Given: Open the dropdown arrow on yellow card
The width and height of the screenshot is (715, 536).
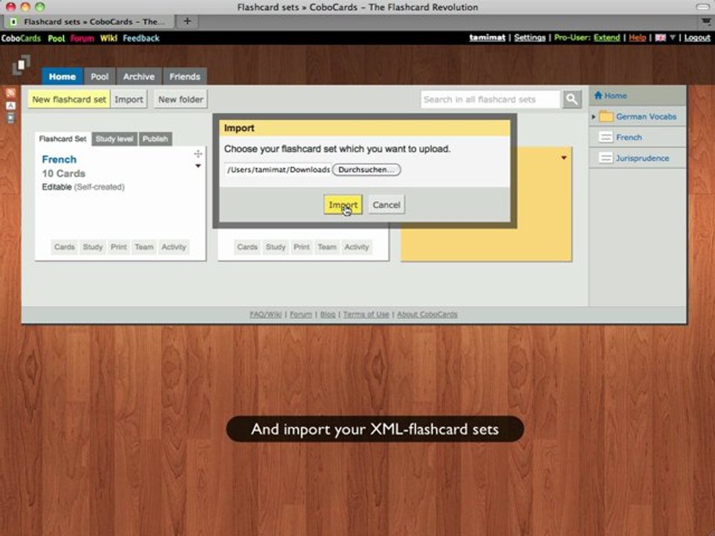Looking at the screenshot, I should (564, 158).
